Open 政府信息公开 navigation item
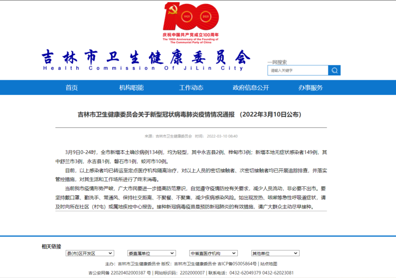This screenshot has width=396, height=278. point(250,87)
